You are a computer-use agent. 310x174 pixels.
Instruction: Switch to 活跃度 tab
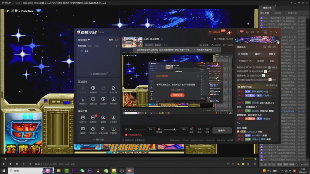click(x=260, y=61)
